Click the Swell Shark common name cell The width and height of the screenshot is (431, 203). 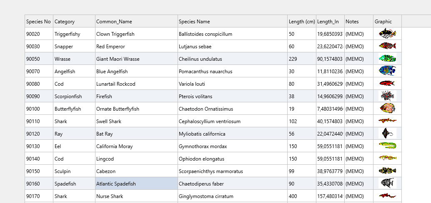(136, 121)
